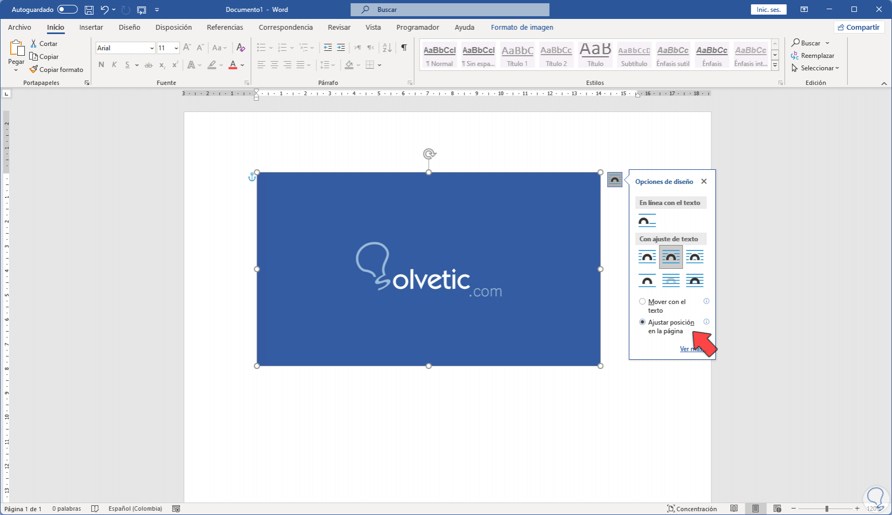The height and width of the screenshot is (515, 892).
Task: Click the save icon in title bar
Action: point(89,10)
